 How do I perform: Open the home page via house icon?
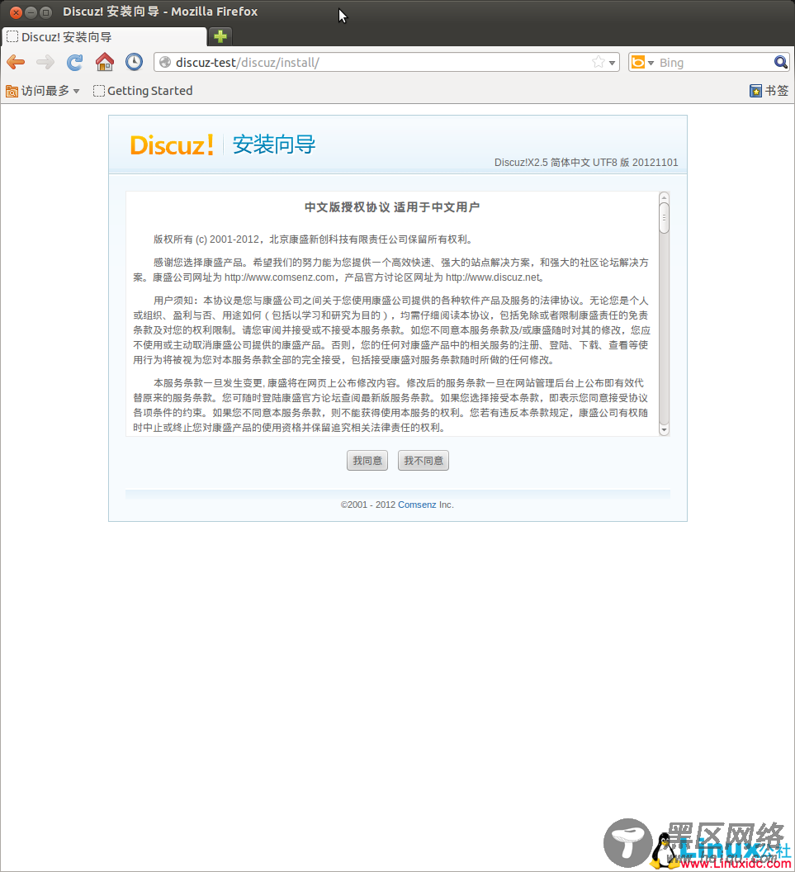(x=105, y=62)
